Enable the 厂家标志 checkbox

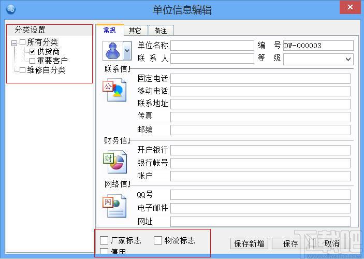[x=104, y=240]
